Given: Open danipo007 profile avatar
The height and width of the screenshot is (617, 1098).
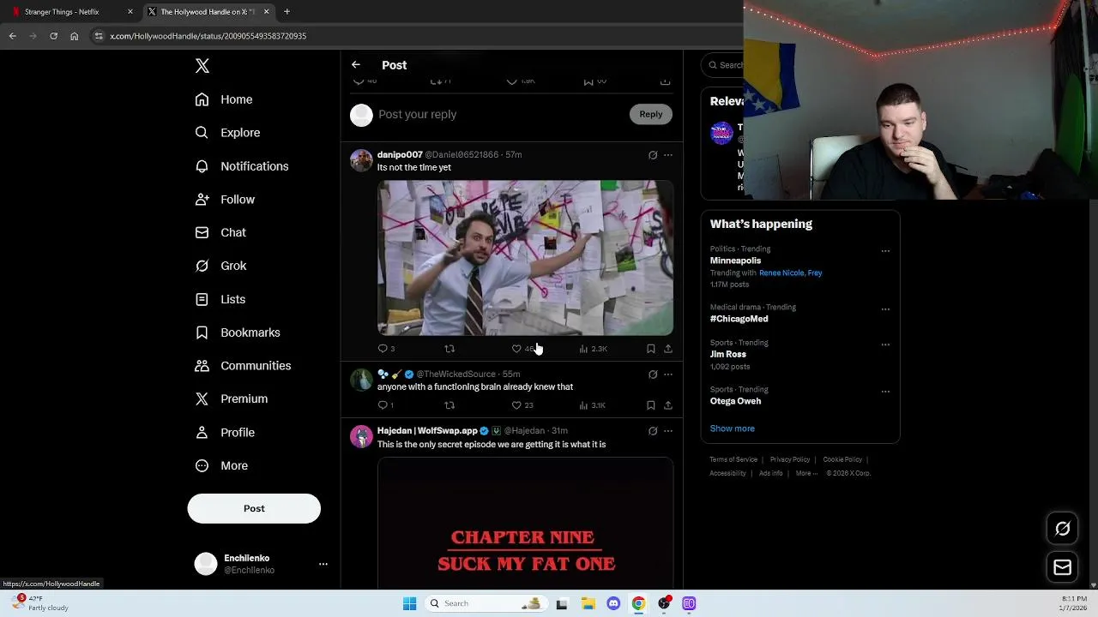Looking at the screenshot, I should (x=361, y=160).
